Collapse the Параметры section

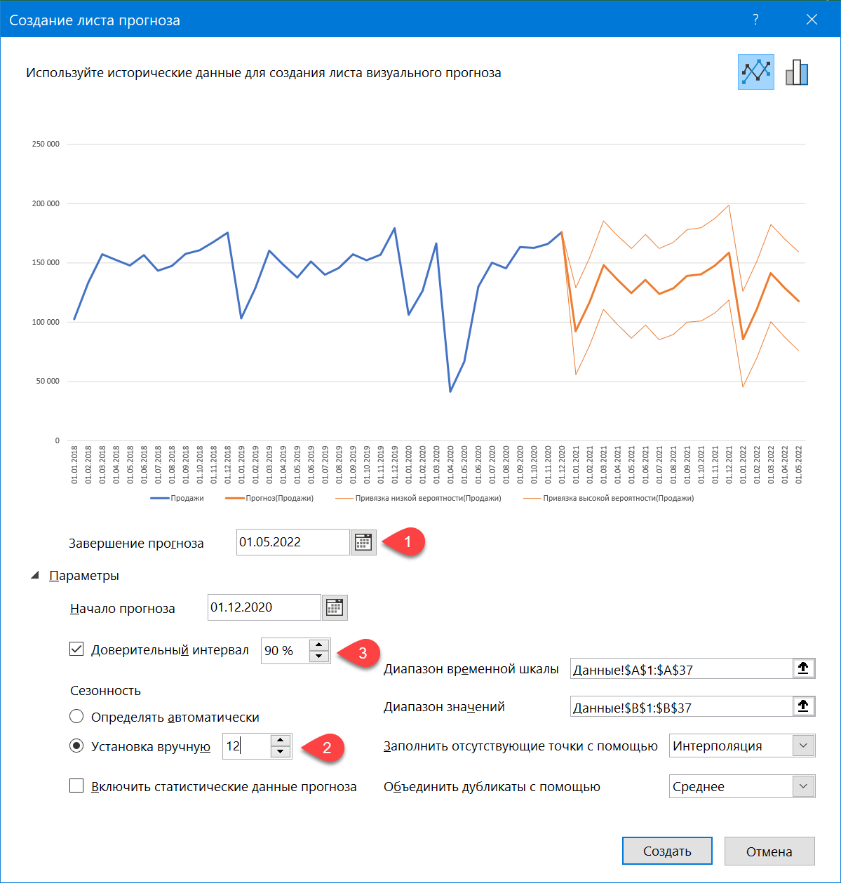pyautogui.click(x=35, y=576)
